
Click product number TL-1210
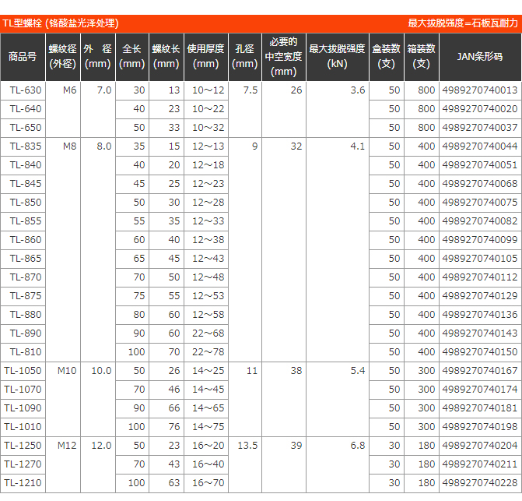point(23,483)
